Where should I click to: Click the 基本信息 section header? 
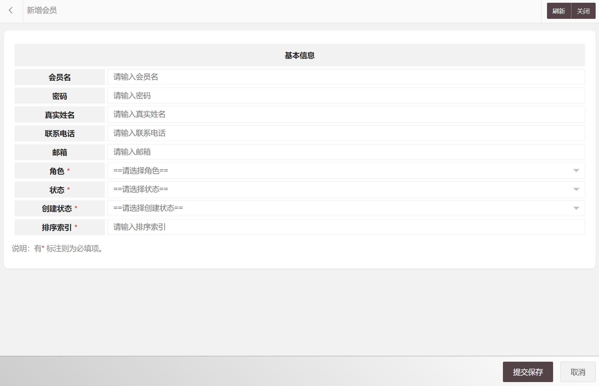299,55
